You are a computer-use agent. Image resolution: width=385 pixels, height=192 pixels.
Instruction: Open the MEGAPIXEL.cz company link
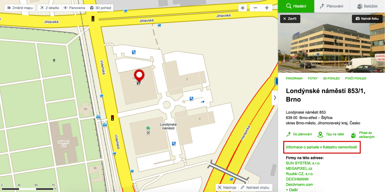click(299, 169)
